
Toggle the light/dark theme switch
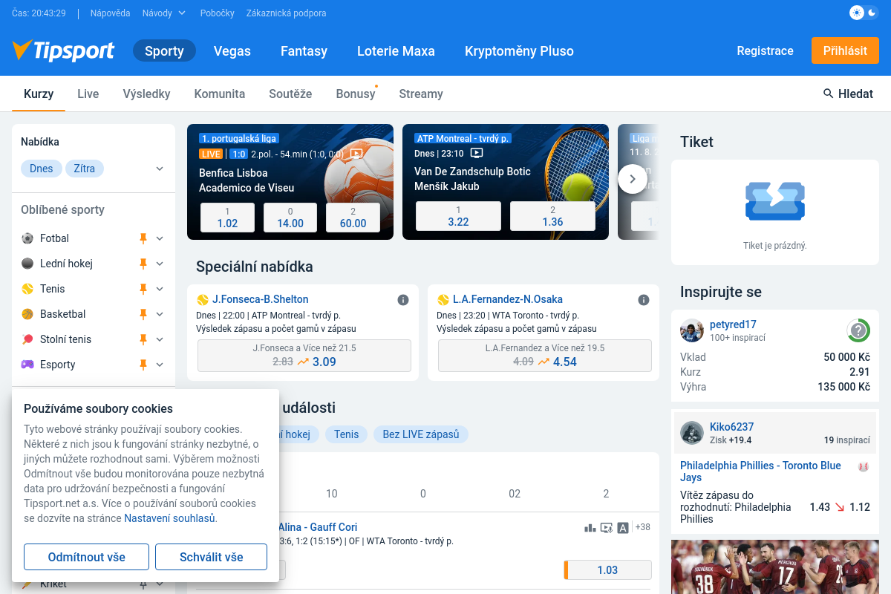[x=864, y=13]
